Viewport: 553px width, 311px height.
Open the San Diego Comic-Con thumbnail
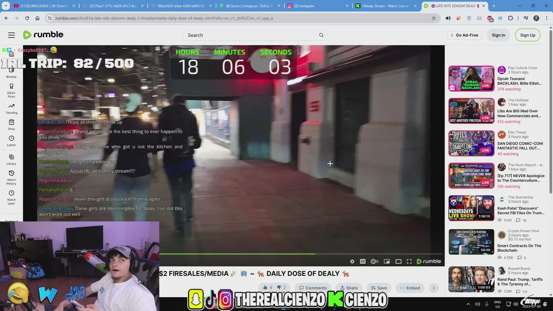tap(471, 143)
